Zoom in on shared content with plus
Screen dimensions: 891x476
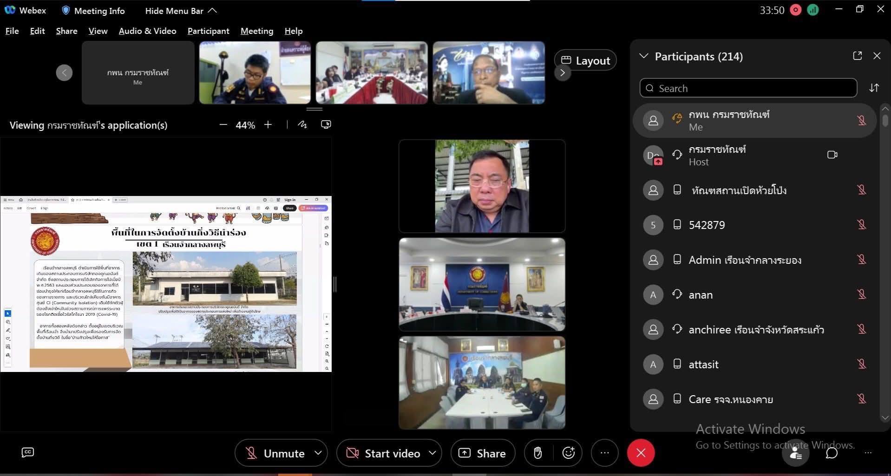point(268,124)
